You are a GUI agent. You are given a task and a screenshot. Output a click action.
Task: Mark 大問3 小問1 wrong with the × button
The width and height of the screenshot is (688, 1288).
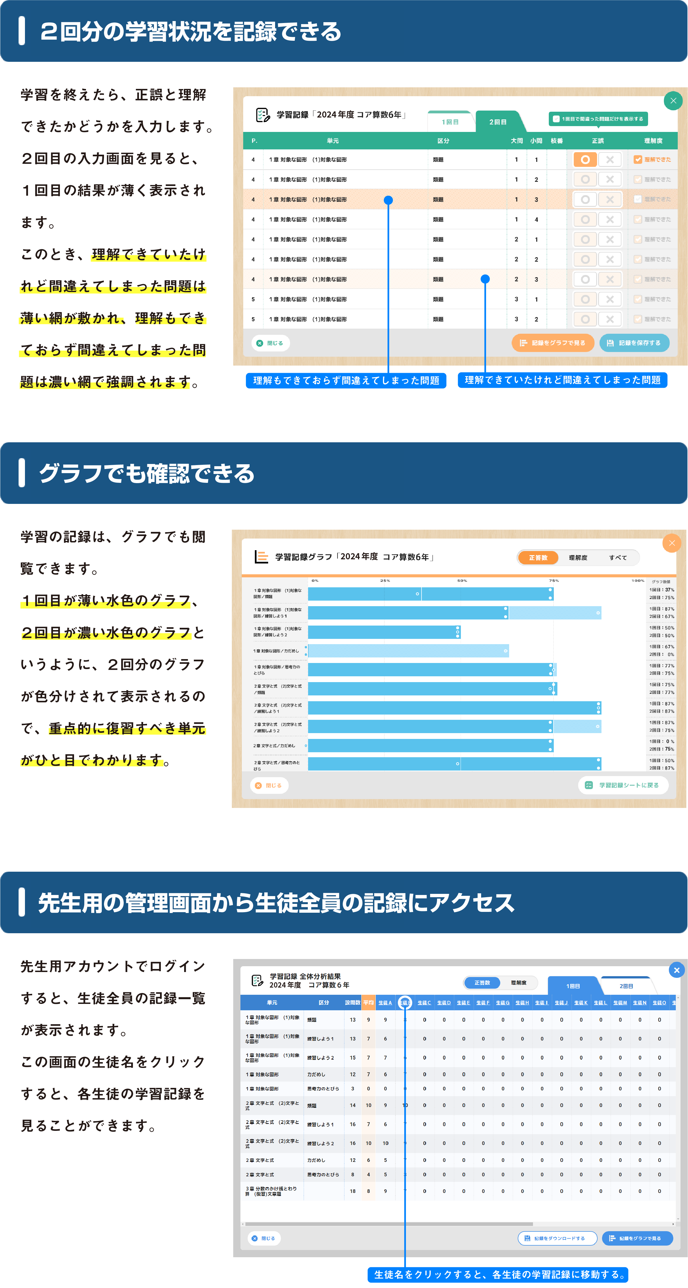(610, 300)
